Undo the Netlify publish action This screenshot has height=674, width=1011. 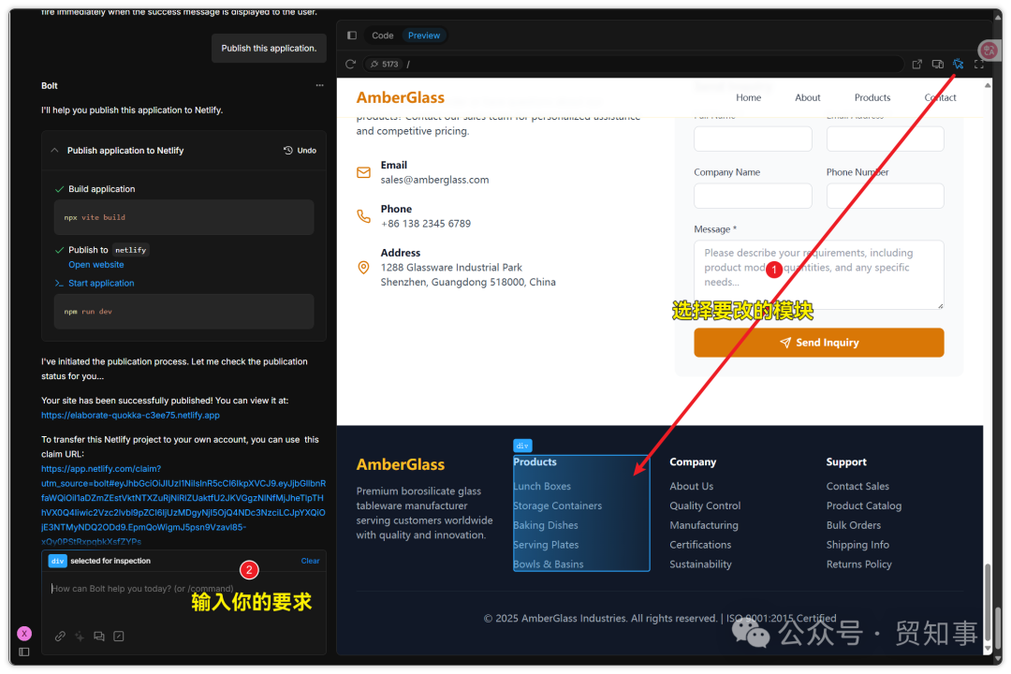300,151
